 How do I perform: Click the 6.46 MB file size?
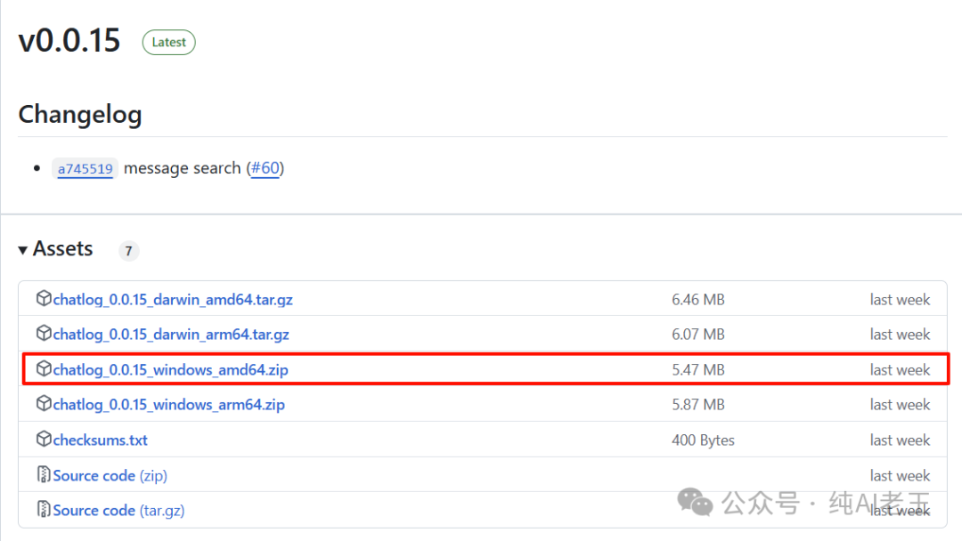click(698, 300)
